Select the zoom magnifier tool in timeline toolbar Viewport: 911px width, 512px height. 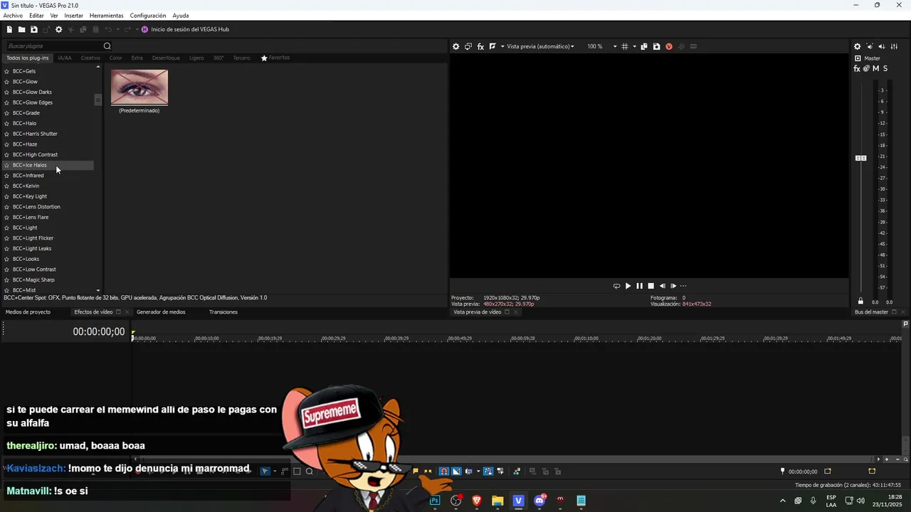[x=310, y=471]
